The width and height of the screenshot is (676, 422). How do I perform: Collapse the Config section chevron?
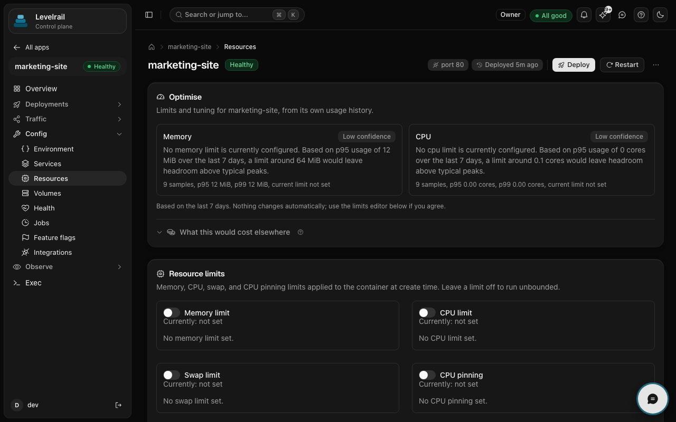[x=119, y=134]
